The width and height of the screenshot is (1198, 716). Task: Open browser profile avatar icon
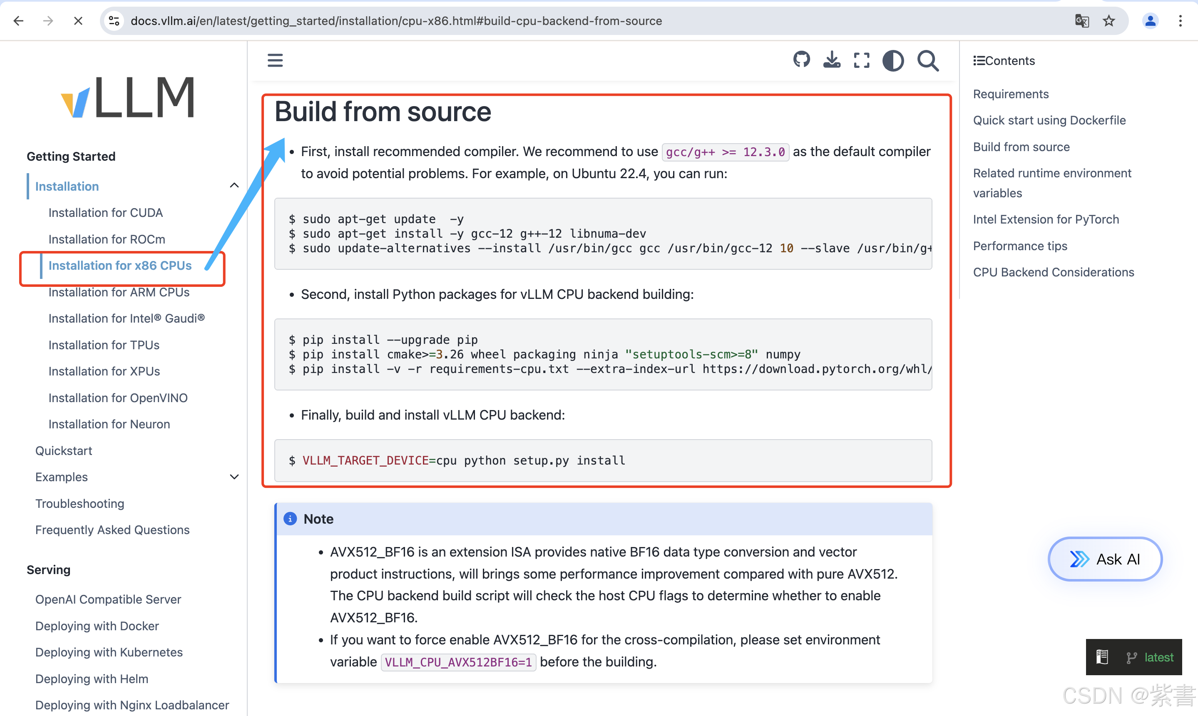[1150, 21]
